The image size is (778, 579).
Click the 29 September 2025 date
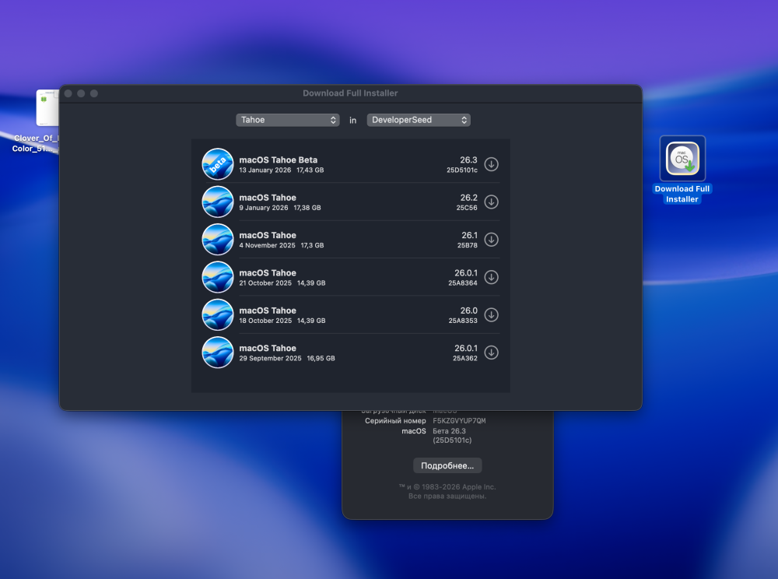271,359
